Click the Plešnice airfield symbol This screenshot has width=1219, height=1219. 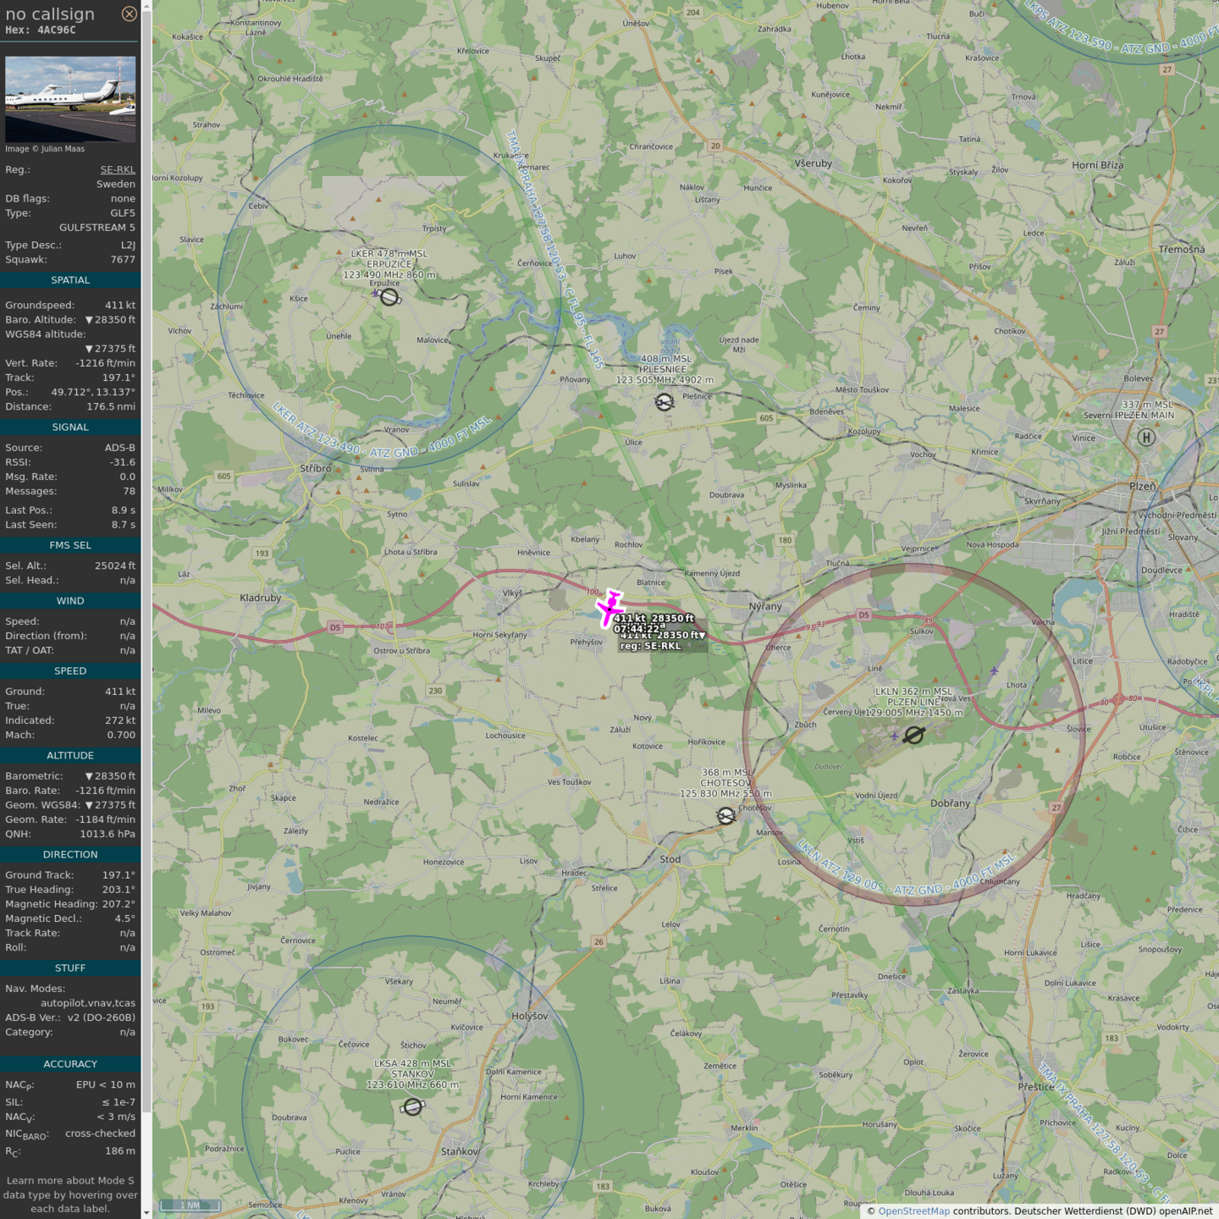point(665,402)
